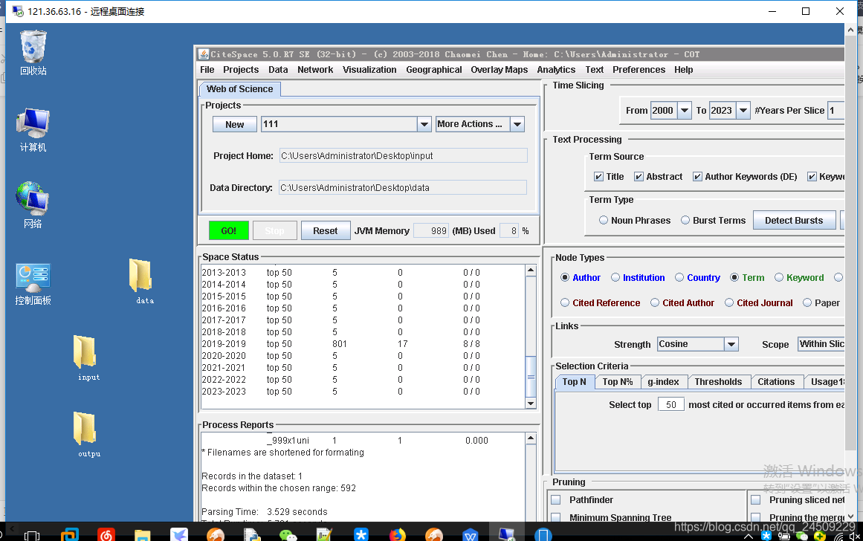Screen dimensions: 863x541
Task: Click the volume icon in system tray
Action: pos(855,536)
